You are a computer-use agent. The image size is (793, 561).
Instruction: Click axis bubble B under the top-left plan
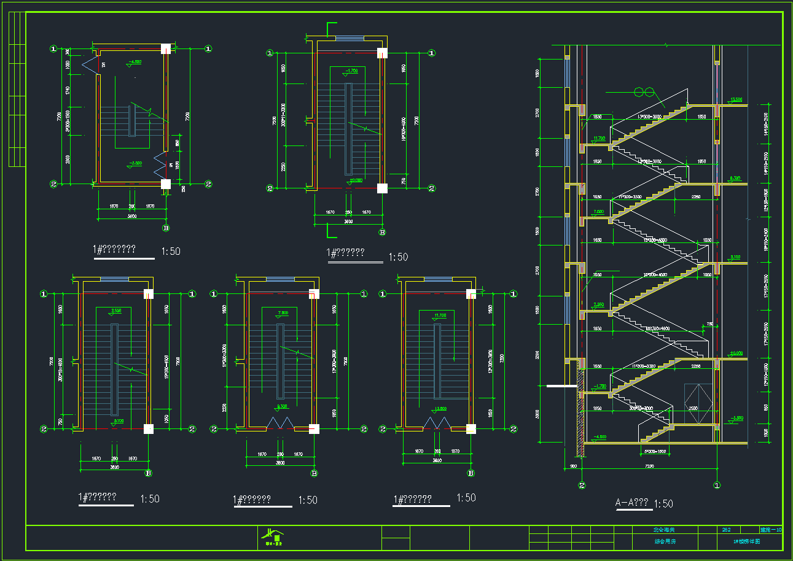(165, 228)
